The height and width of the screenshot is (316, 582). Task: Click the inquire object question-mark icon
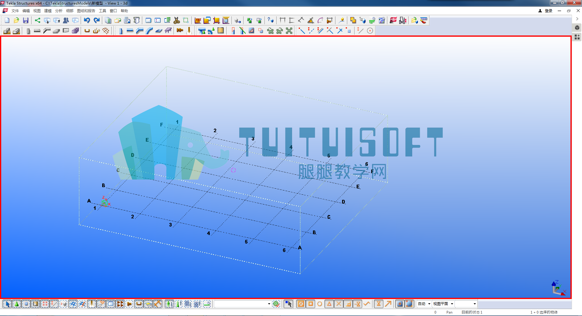coord(271,20)
